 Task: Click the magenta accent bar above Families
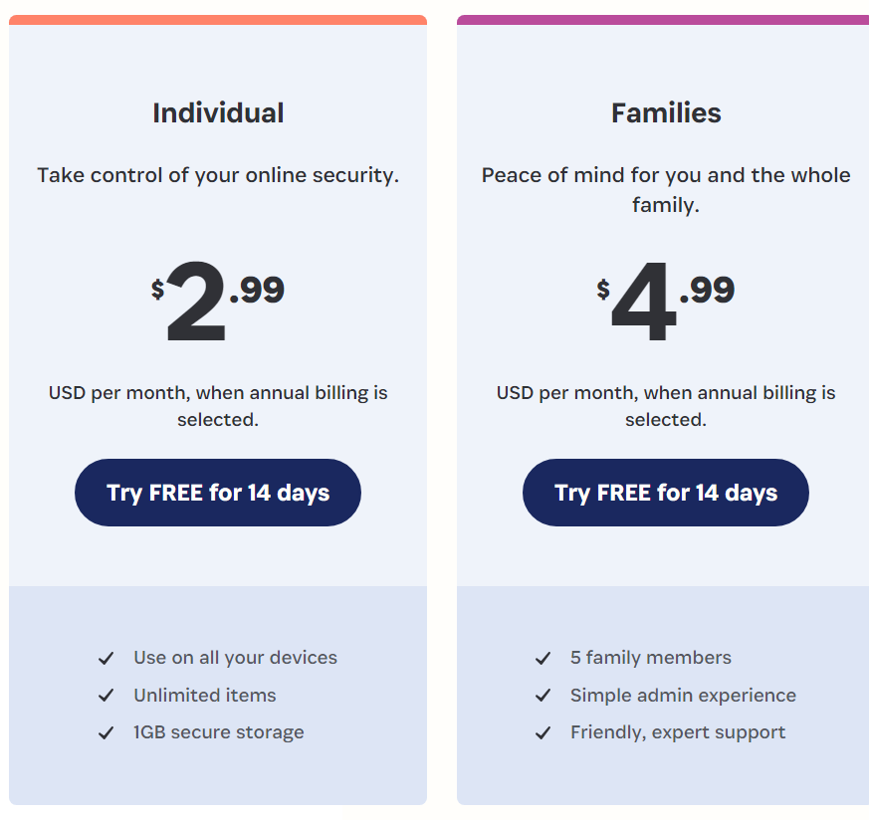(x=665, y=18)
